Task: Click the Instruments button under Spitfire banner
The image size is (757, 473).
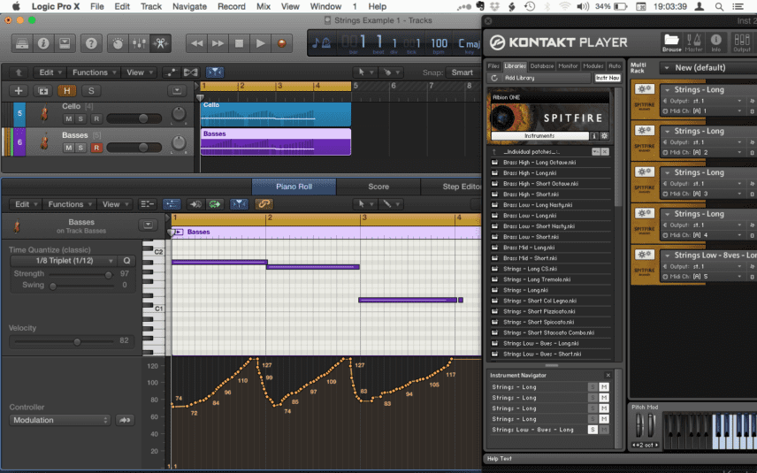Action: 539,136
